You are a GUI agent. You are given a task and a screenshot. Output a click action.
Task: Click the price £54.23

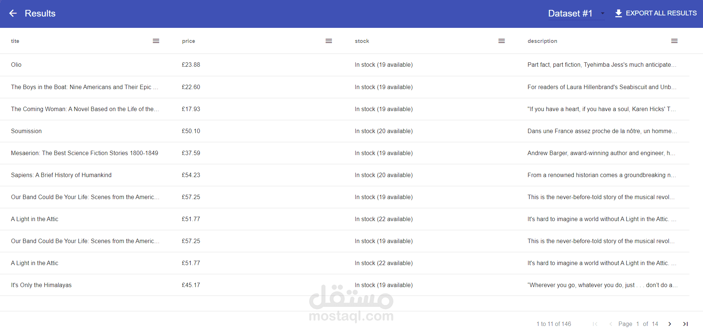click(x=191, y=175)
